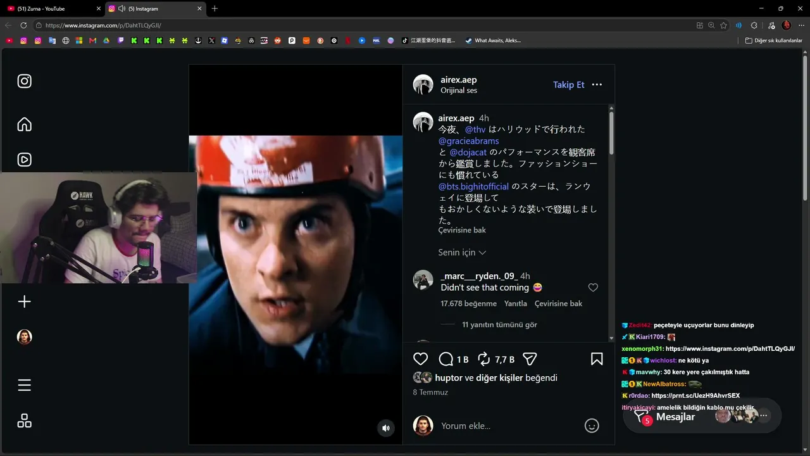Open the @gracieabrams mention
This screenshot has width=810, height=456.
(469, 141)
